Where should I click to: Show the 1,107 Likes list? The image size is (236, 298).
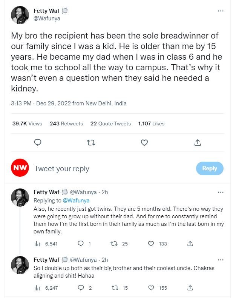click(151, 124)
